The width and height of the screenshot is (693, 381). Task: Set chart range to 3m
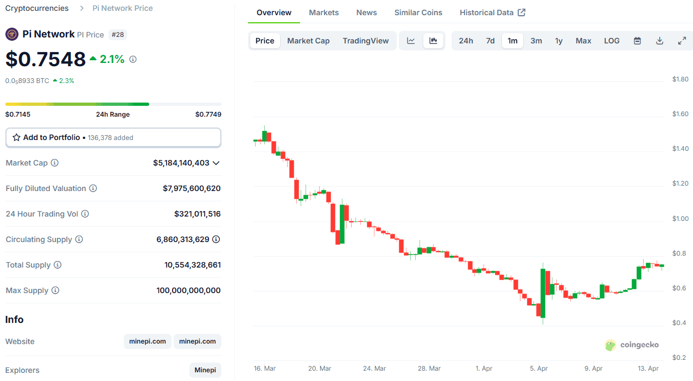click(x=536, y=41)
